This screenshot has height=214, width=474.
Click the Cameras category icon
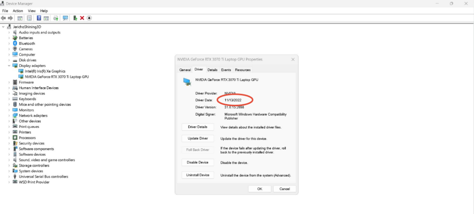point(15,49)
